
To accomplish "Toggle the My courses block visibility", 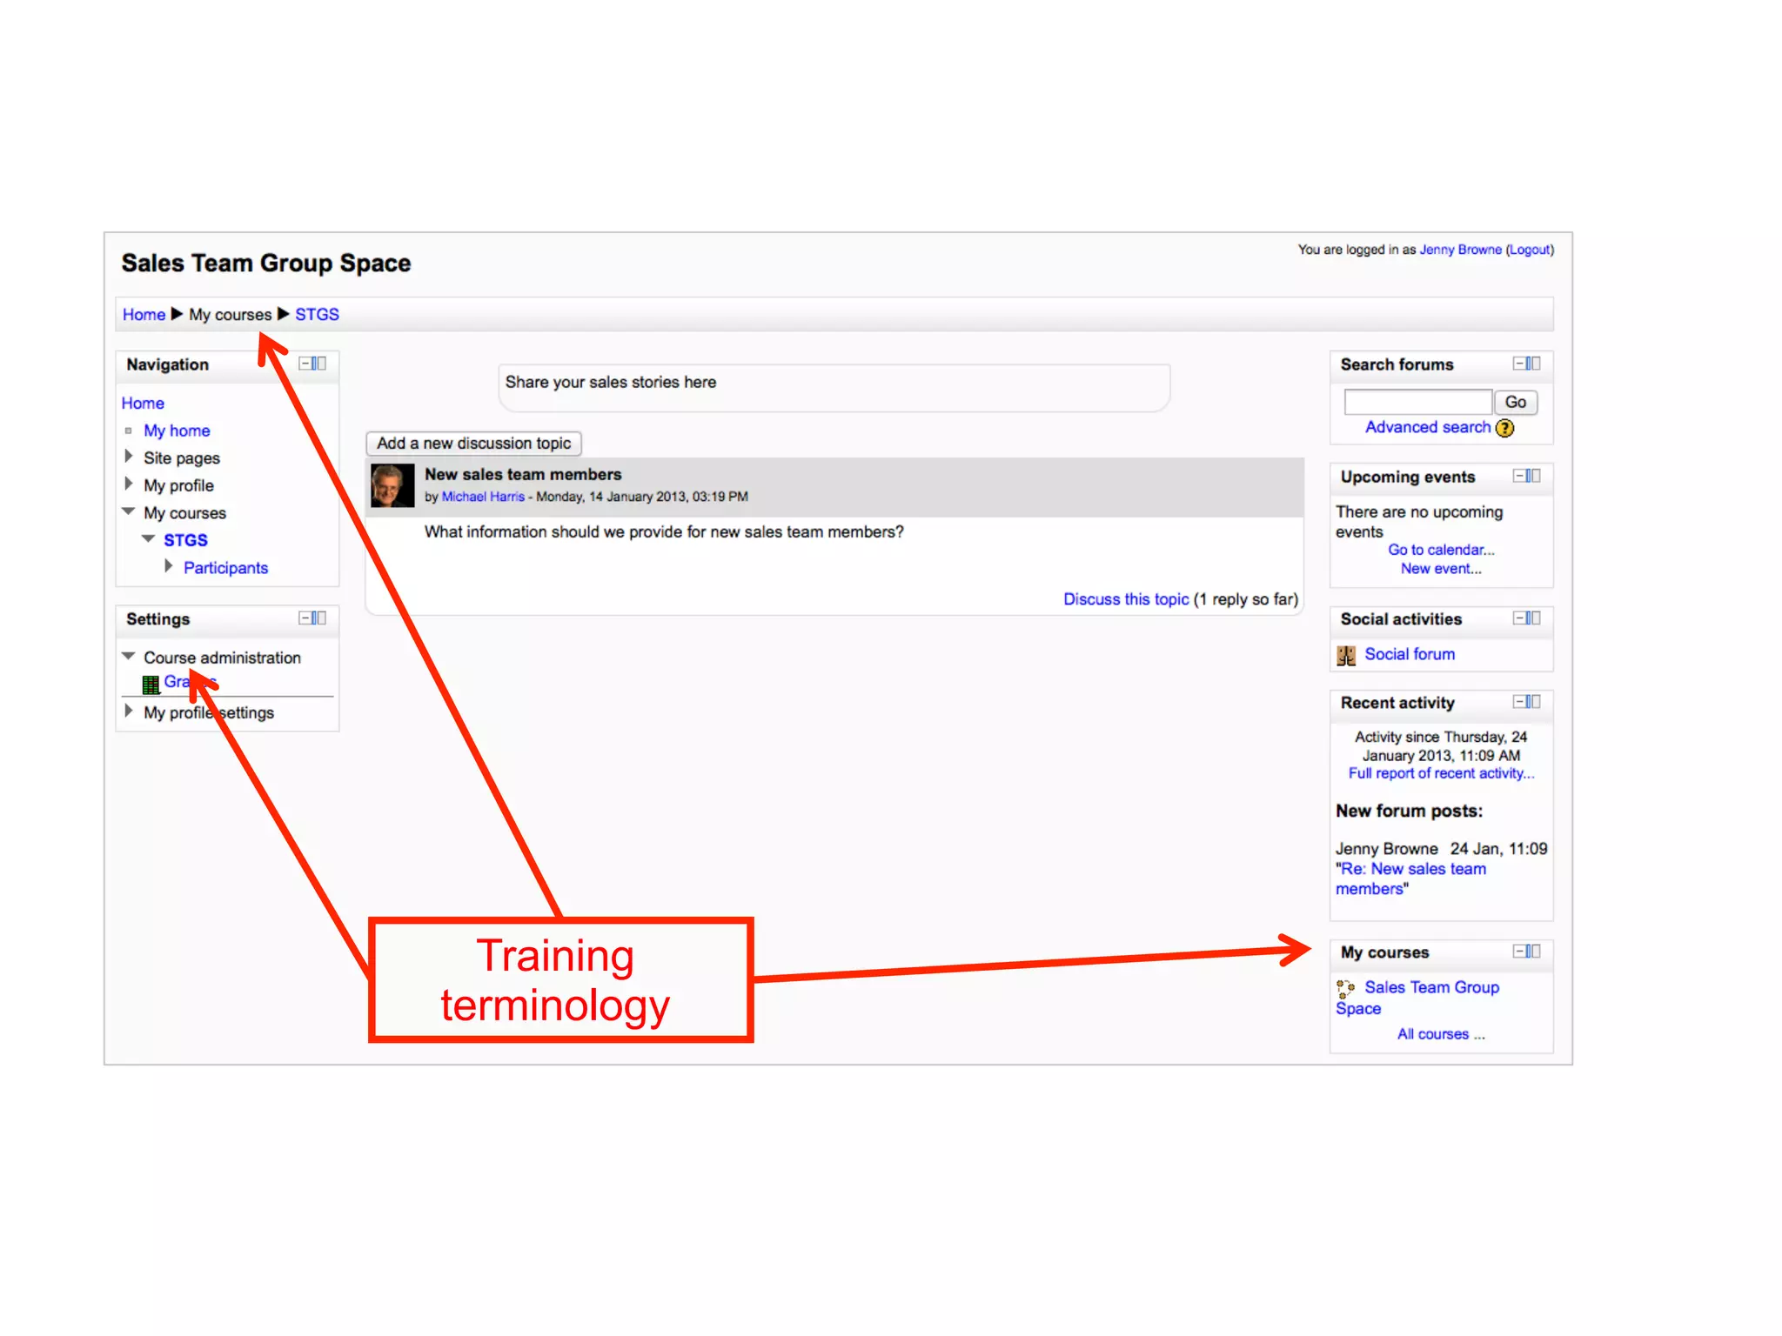I will coord(1518,952).
